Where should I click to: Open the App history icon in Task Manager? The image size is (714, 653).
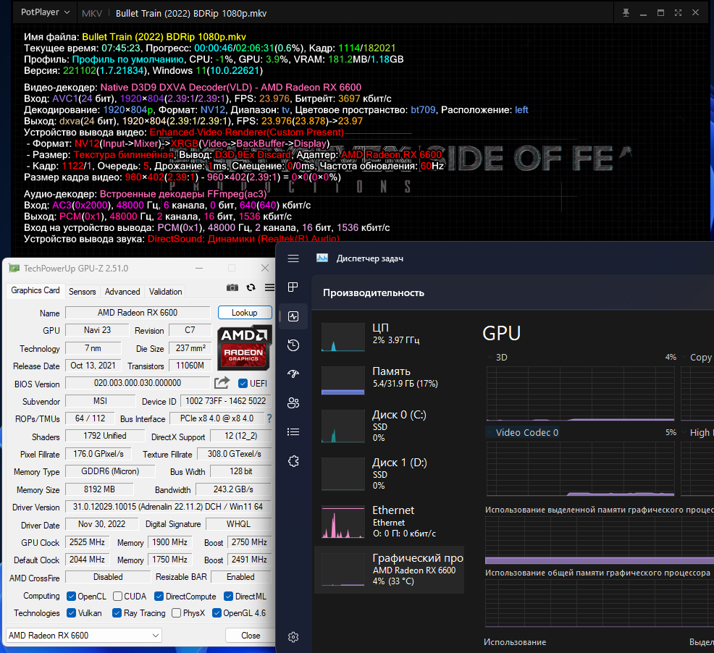coord(293,345)
